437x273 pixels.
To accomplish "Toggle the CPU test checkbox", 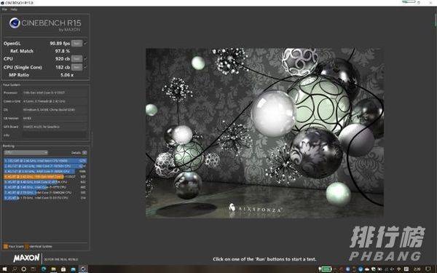I will coord(85,59).
